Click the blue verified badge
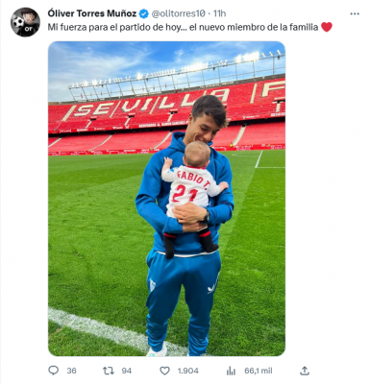Image resolution: width=370 pixels, height=384 pixels. tap(144, 13)
